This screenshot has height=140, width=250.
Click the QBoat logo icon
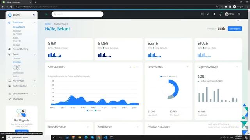(x=10, y=15)
